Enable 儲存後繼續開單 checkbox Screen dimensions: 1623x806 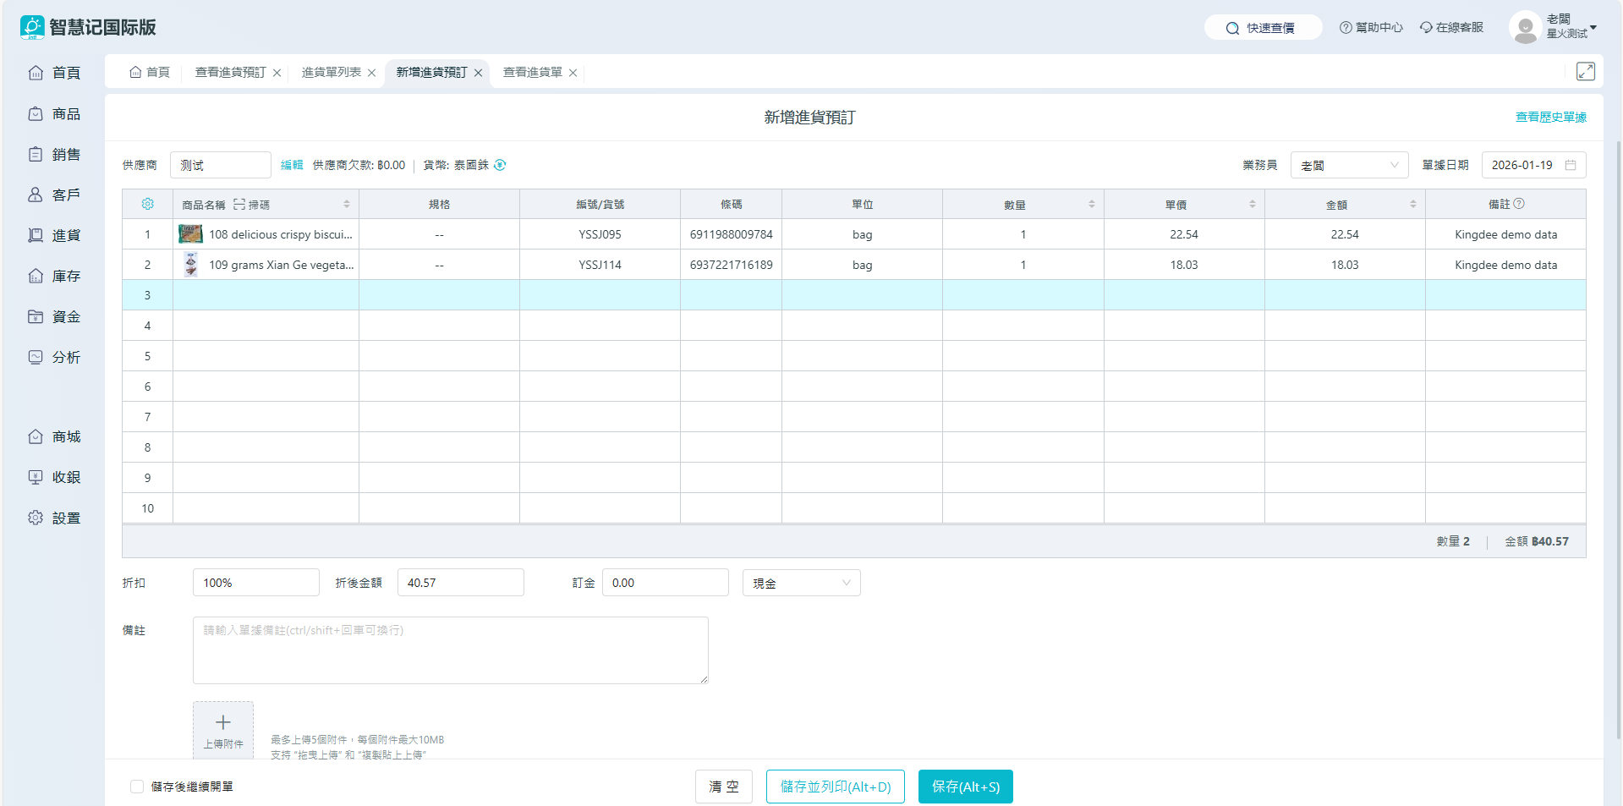click(137, 787)
